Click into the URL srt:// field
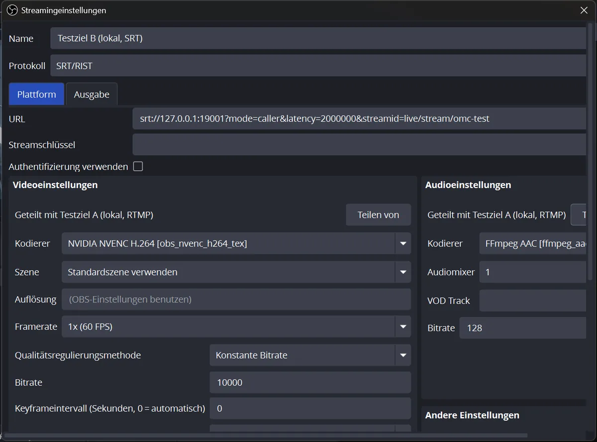 (x=359, y=119)
